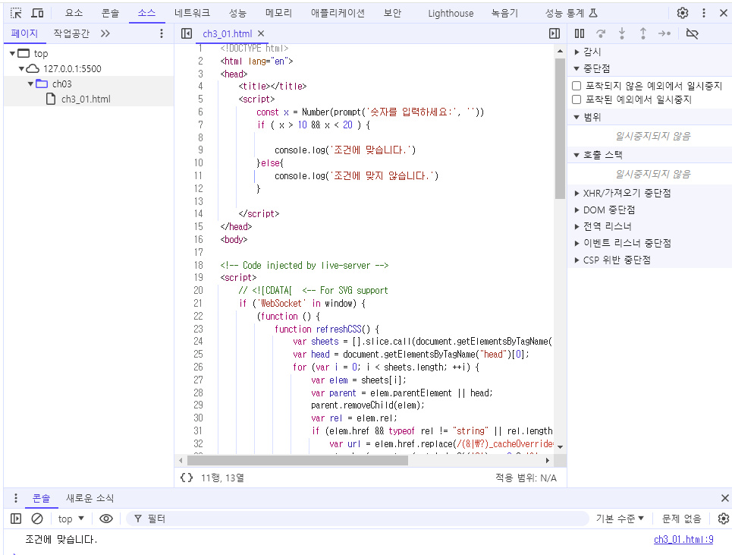Click the step into function icon

pyautogui.click(x=622, y=33)
